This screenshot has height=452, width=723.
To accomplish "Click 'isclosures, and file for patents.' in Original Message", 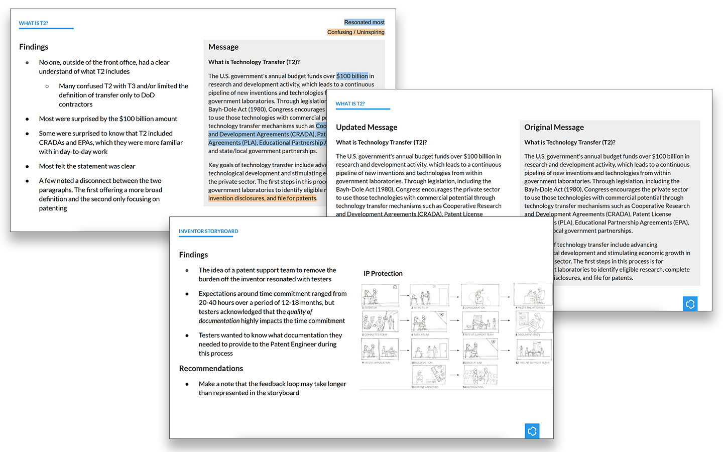I will point(593,278).
